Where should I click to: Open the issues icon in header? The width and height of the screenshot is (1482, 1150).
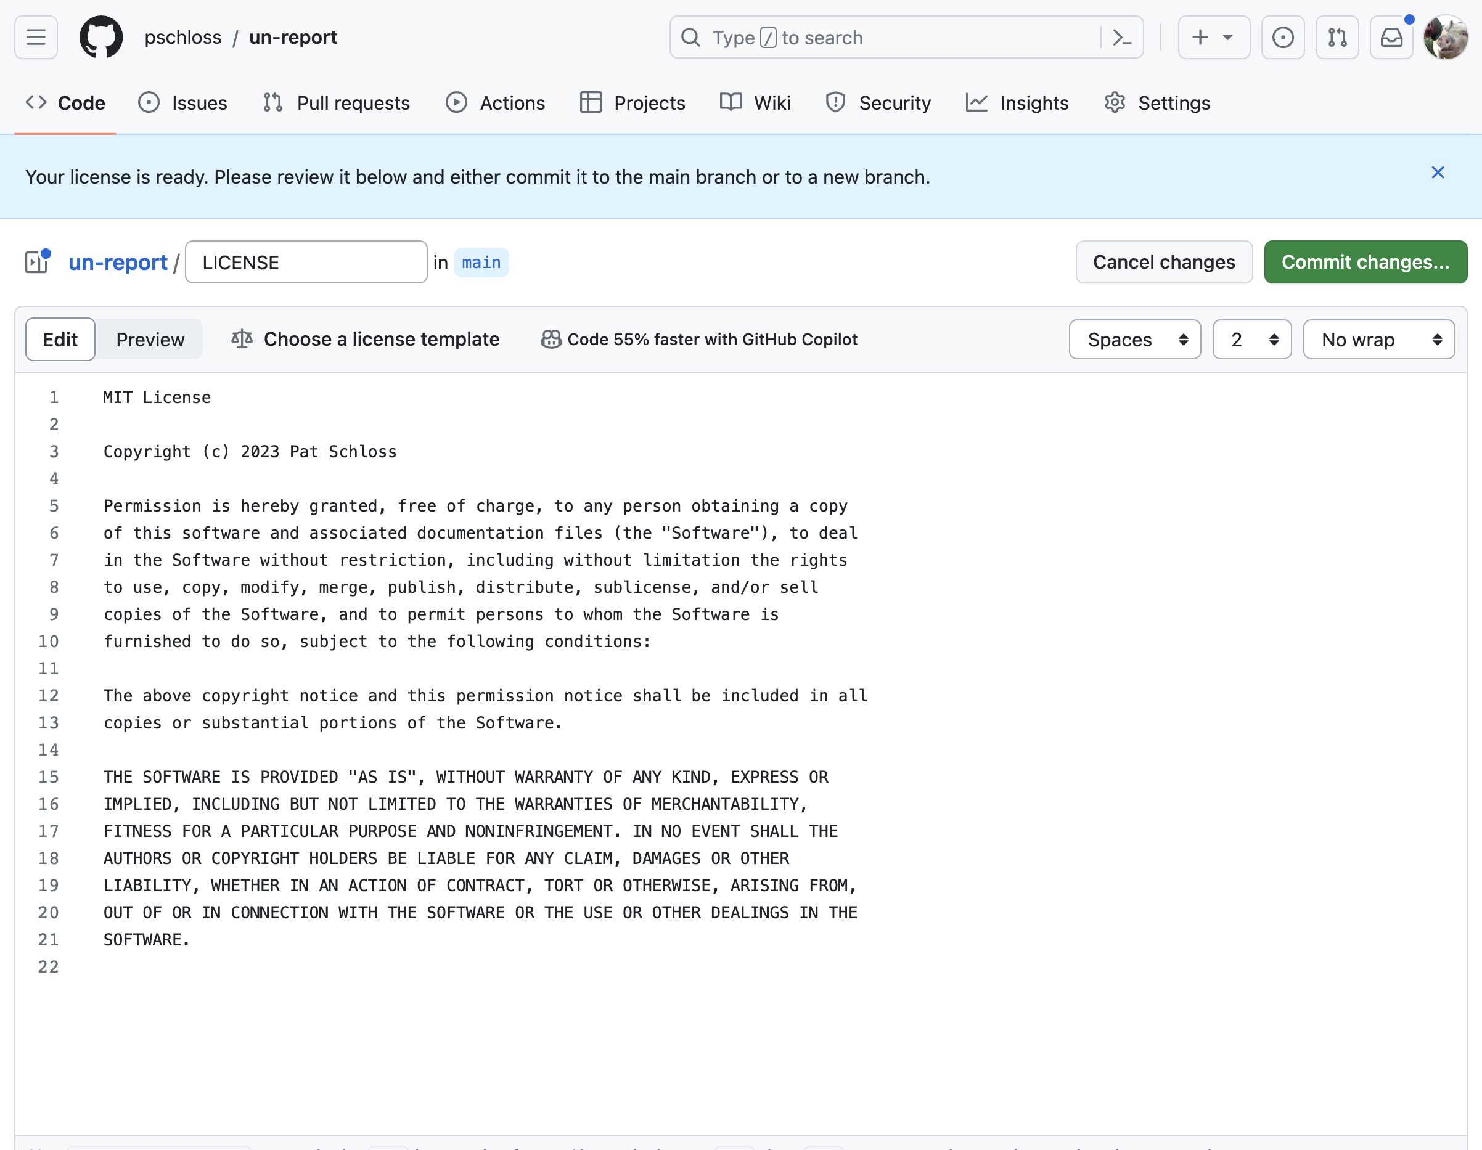pos(1282,38)
